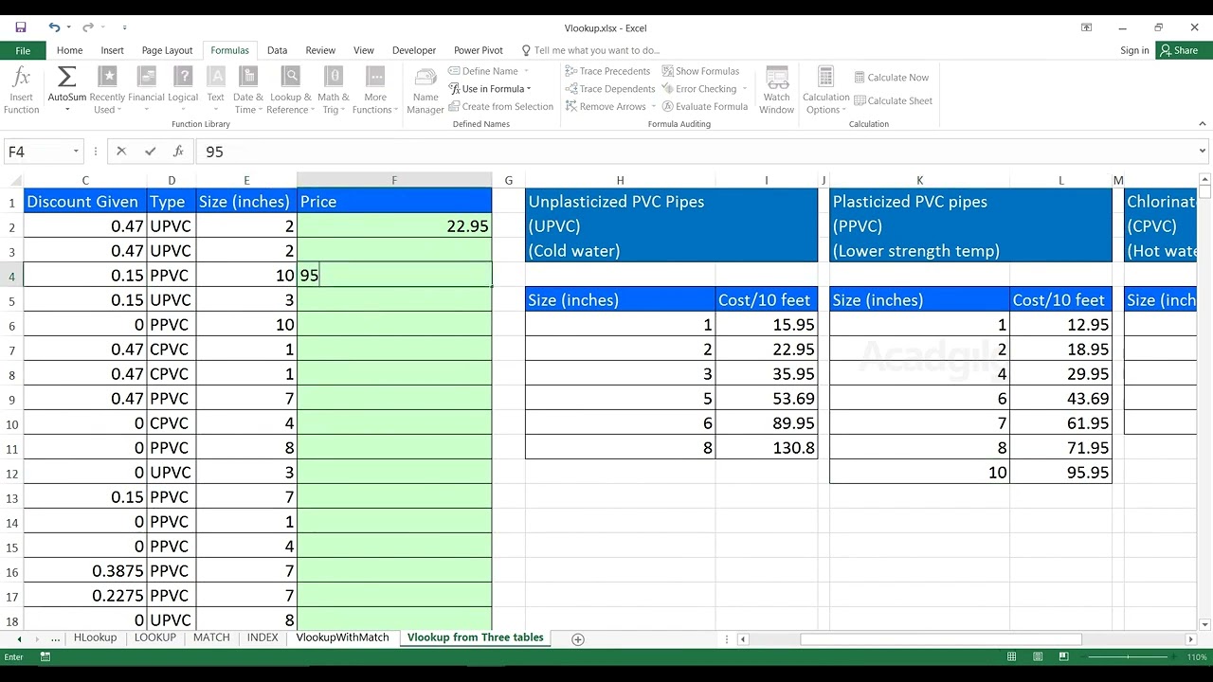Open Ribbon Display Options

[1086, 27]
